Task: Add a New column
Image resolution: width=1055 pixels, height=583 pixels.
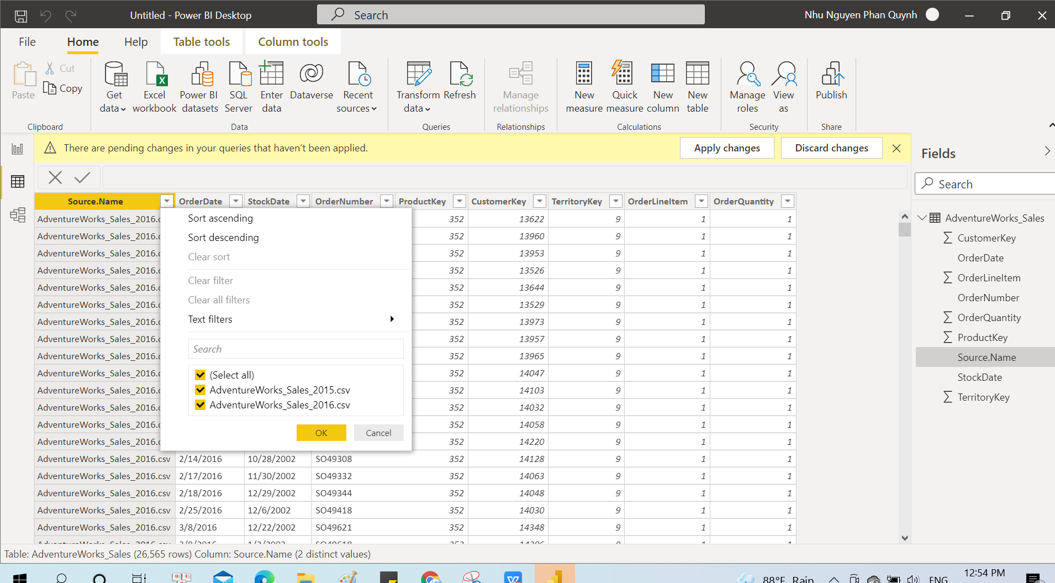Action: coord(663,87)
